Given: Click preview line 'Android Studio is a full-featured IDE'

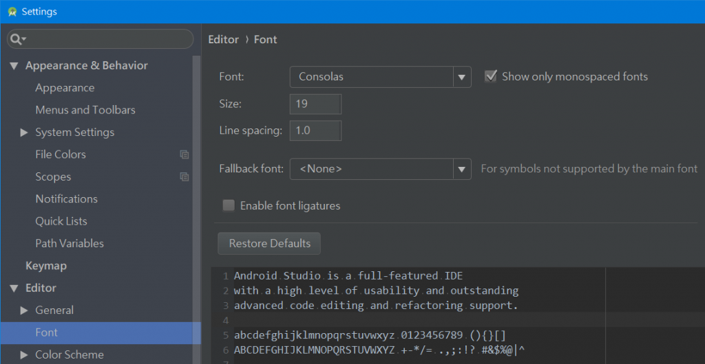Looking at the screenshot, I should click(x=348, y=275).
